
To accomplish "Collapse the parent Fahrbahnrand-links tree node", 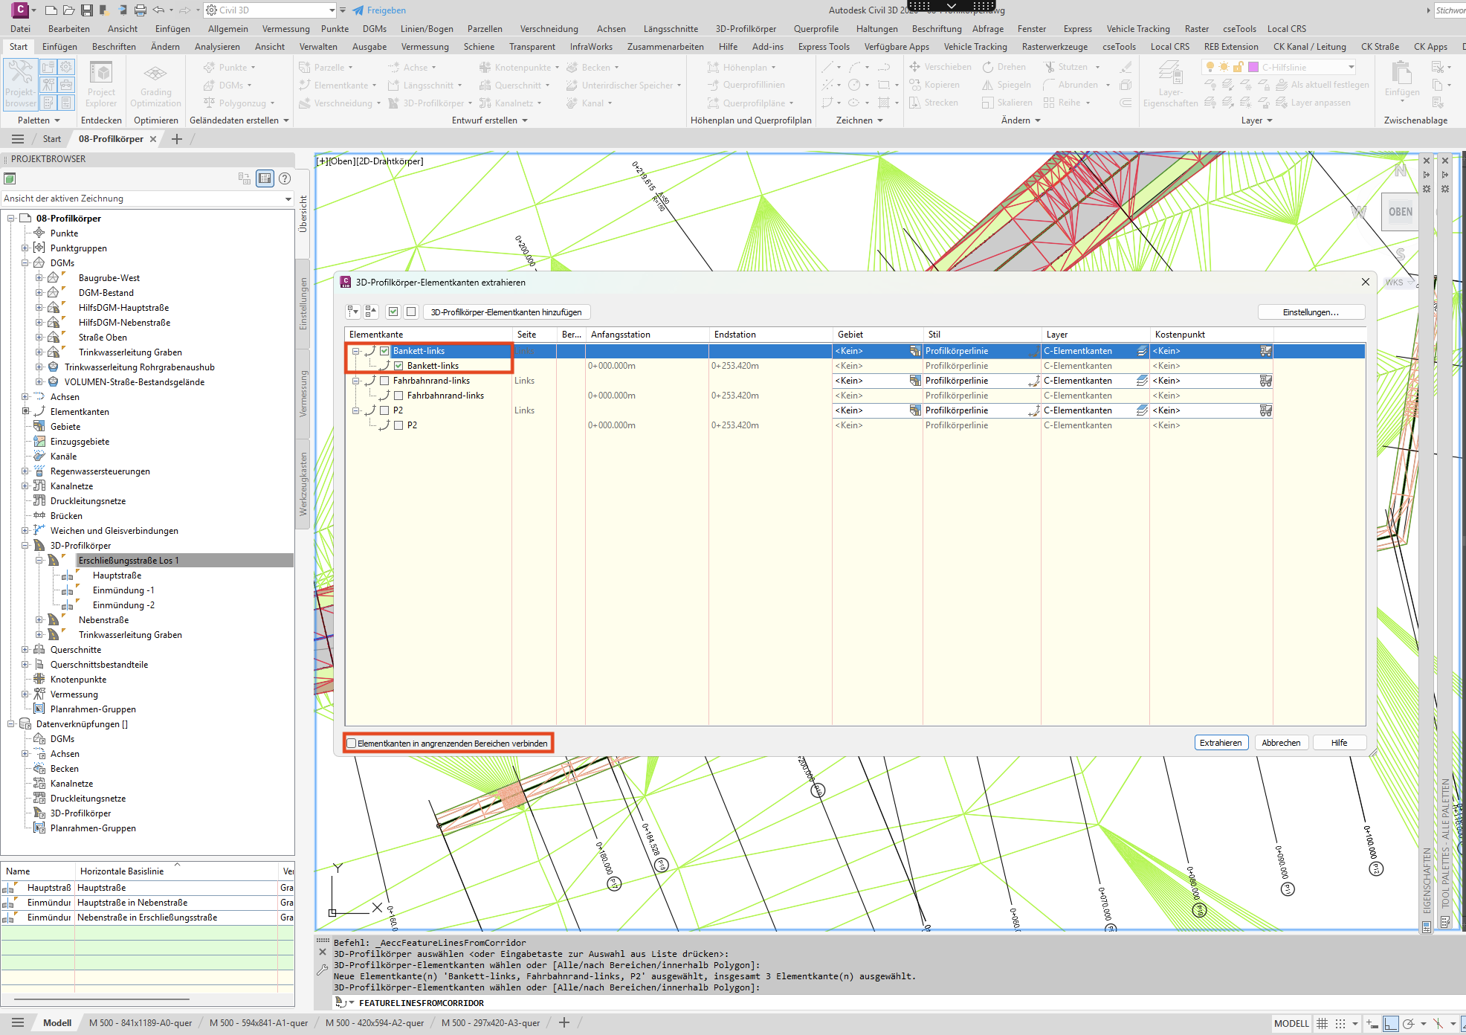I will (356, 381).
